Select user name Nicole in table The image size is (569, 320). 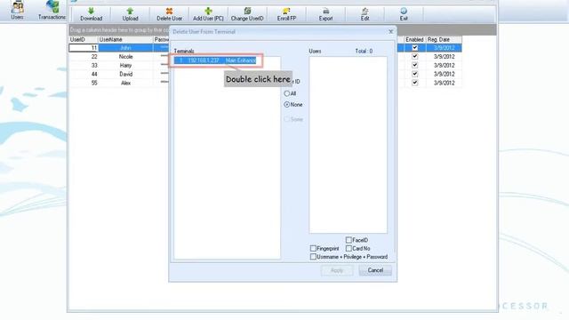click(125, 57)
